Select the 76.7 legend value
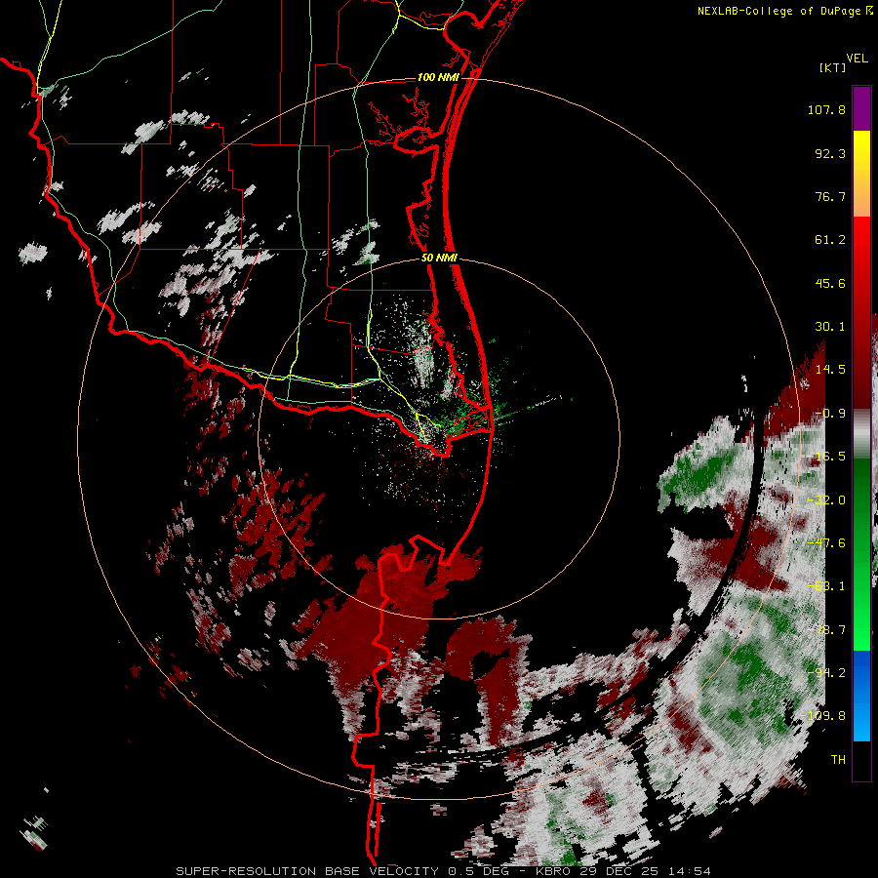Image resolution: width=878 pixels, height=878 pixels. (x=830, y=196)
